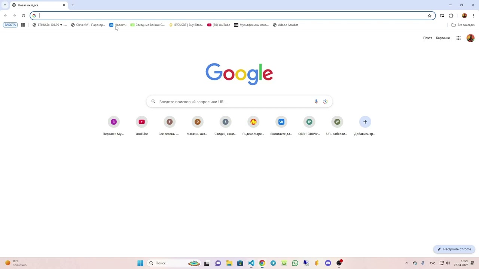Image resolution: width=479 pixels, height=269 pixels.
Task: Add a new shortcut with Добавить яр...
Action: (x=365, y=126)
